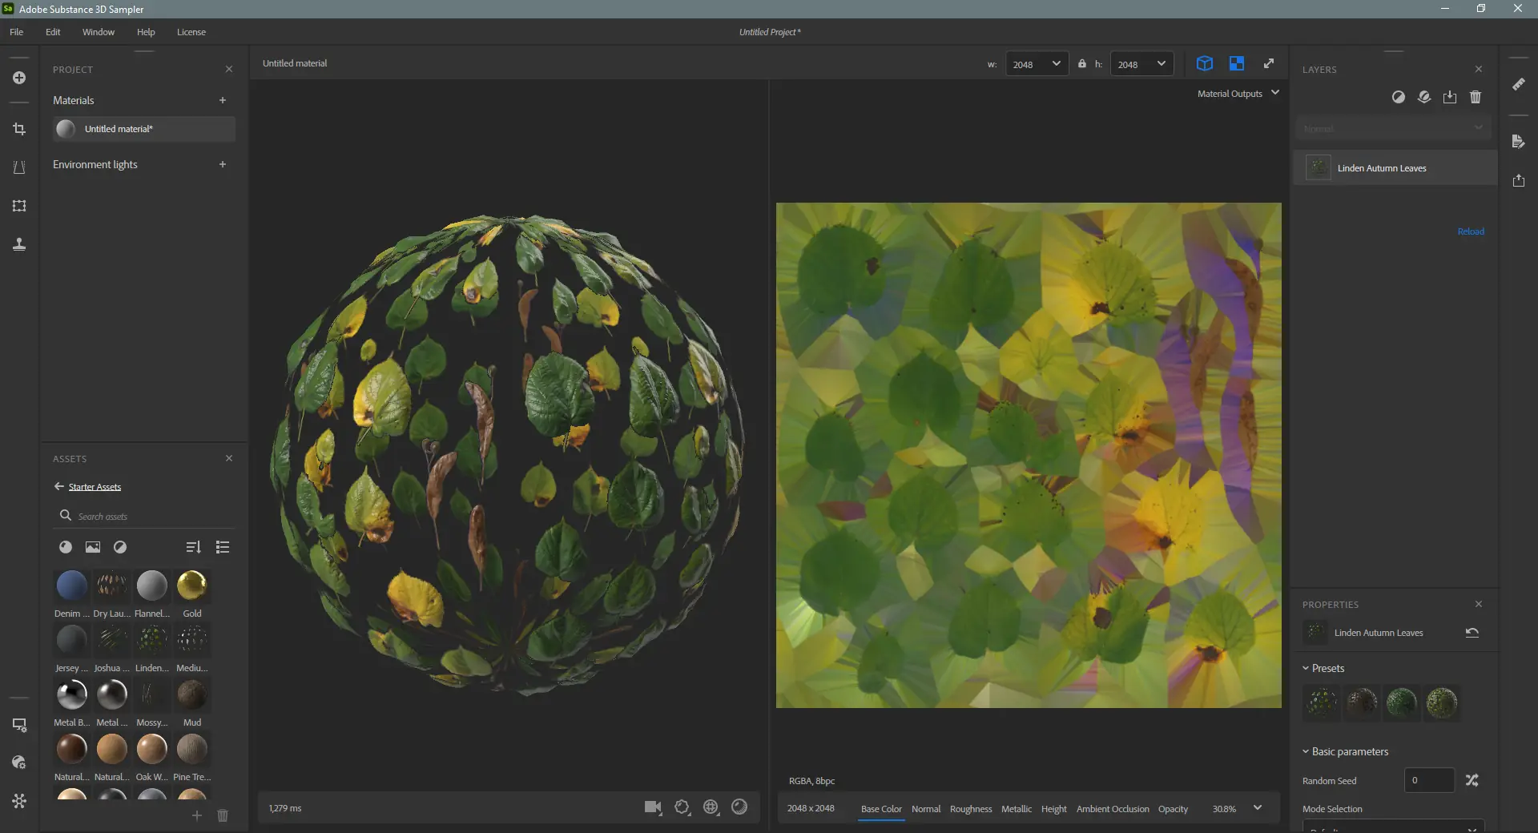Screen dimensions: 1538x833
Task: Reset Linden Autumn Leaves properties
Action: click(x=1472, y=633)
